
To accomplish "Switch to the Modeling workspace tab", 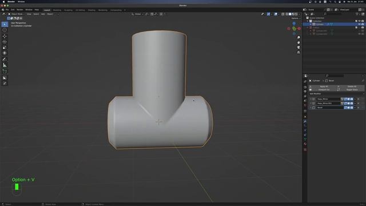I will (57, 10).
